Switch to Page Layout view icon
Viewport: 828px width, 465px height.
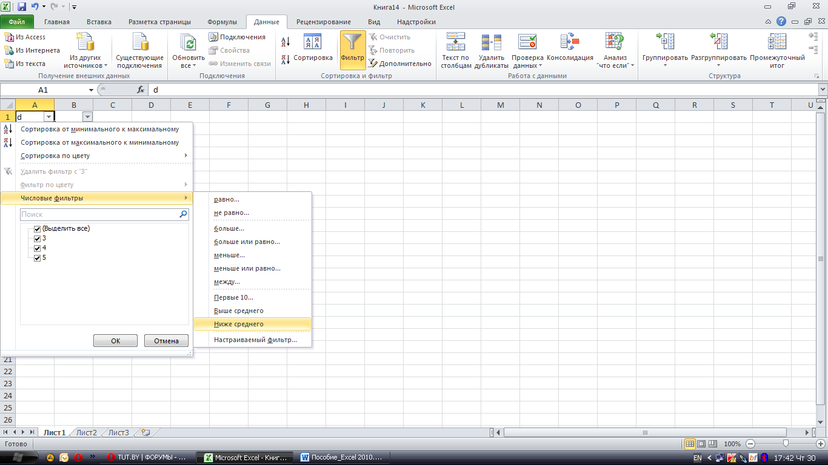point(701,444)
